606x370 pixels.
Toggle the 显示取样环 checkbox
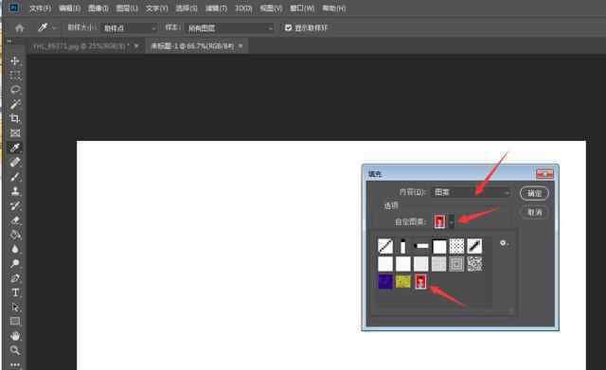(x=288, y=27)
